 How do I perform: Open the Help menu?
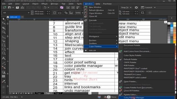[98, 4]
